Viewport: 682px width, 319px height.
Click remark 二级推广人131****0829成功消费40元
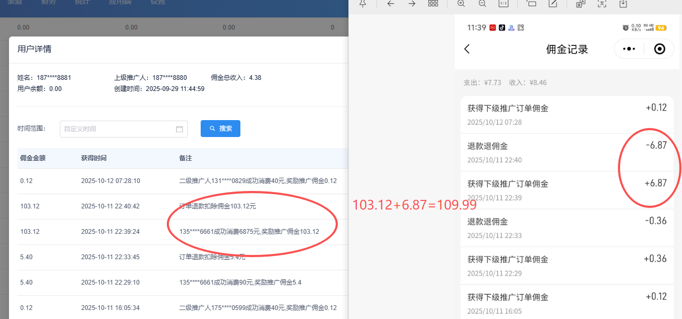258,181
